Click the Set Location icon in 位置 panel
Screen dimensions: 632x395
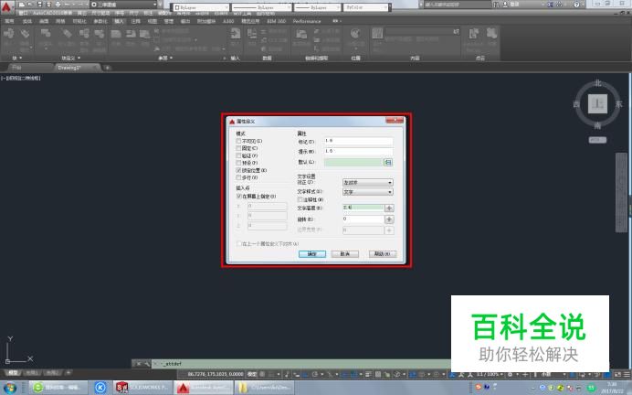coord(355,35)
